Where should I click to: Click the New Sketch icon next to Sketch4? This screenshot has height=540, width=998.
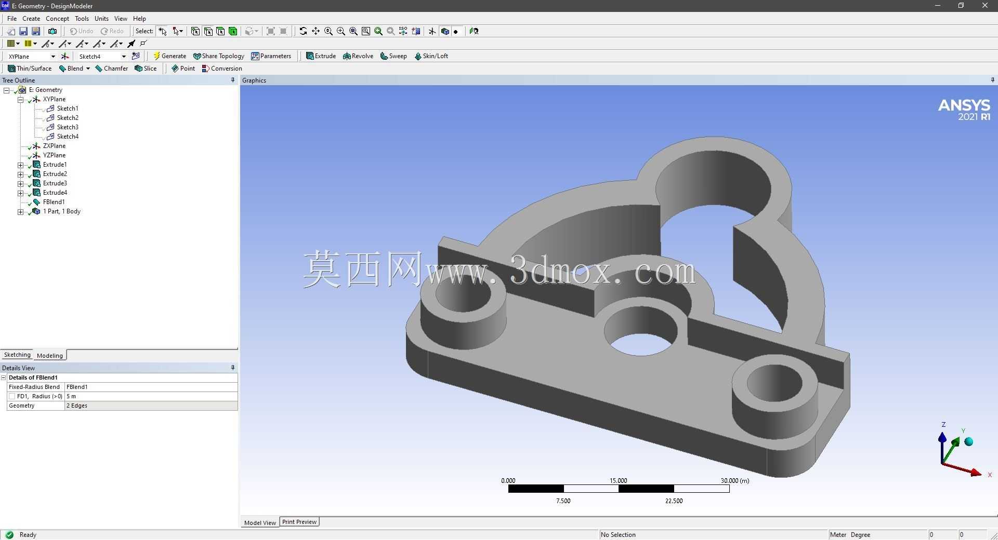click(x=136, y=56)
